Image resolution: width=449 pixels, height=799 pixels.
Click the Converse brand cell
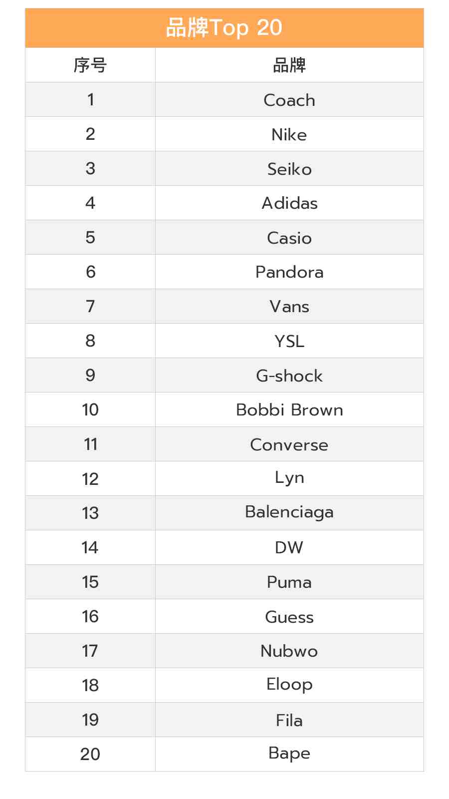(289, 444)
